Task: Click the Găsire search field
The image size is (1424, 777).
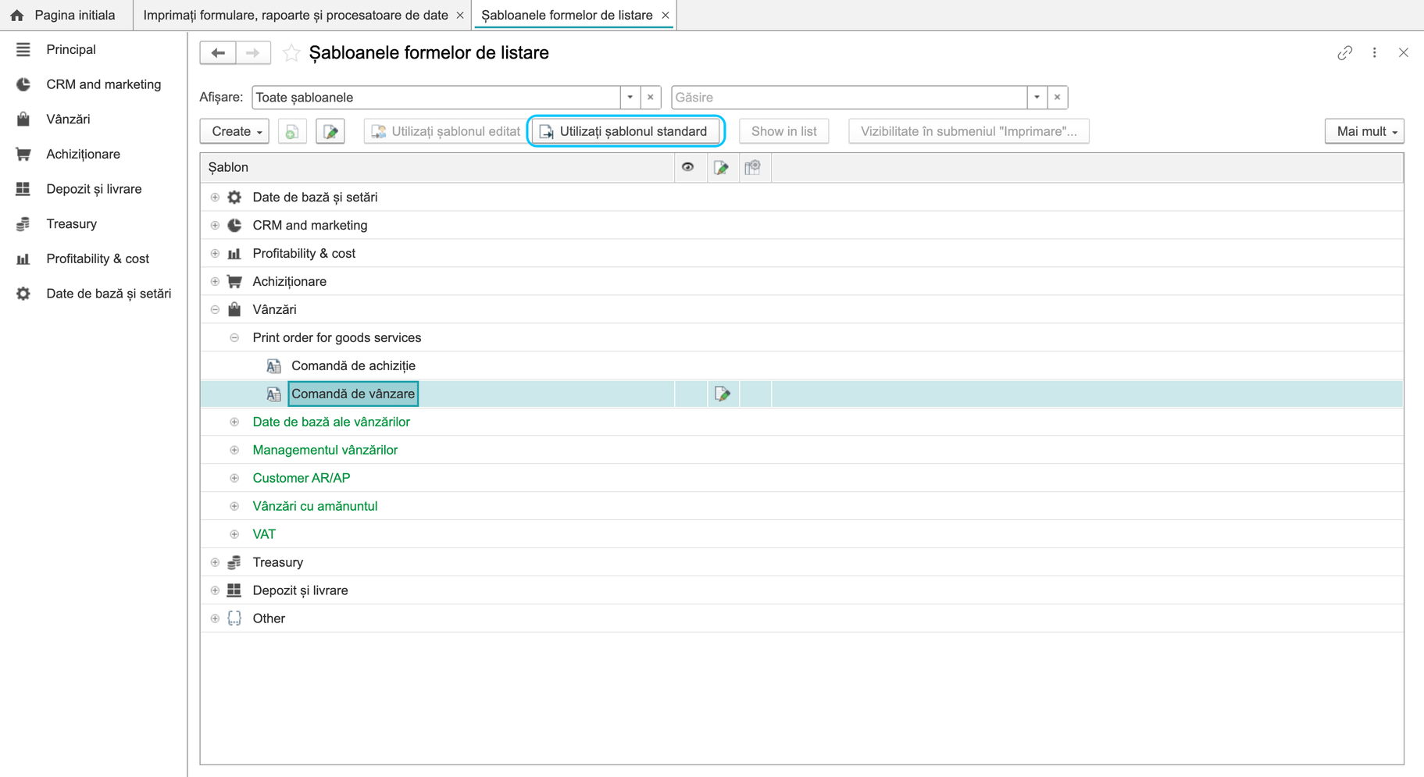Action: point(849,98)
